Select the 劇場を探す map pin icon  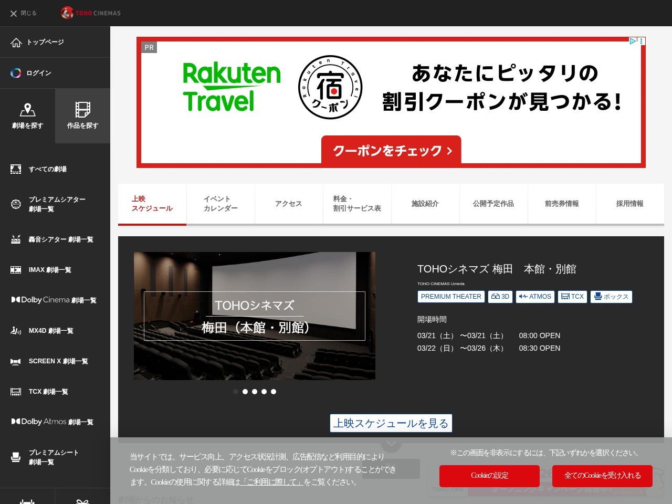click(28, 109)
